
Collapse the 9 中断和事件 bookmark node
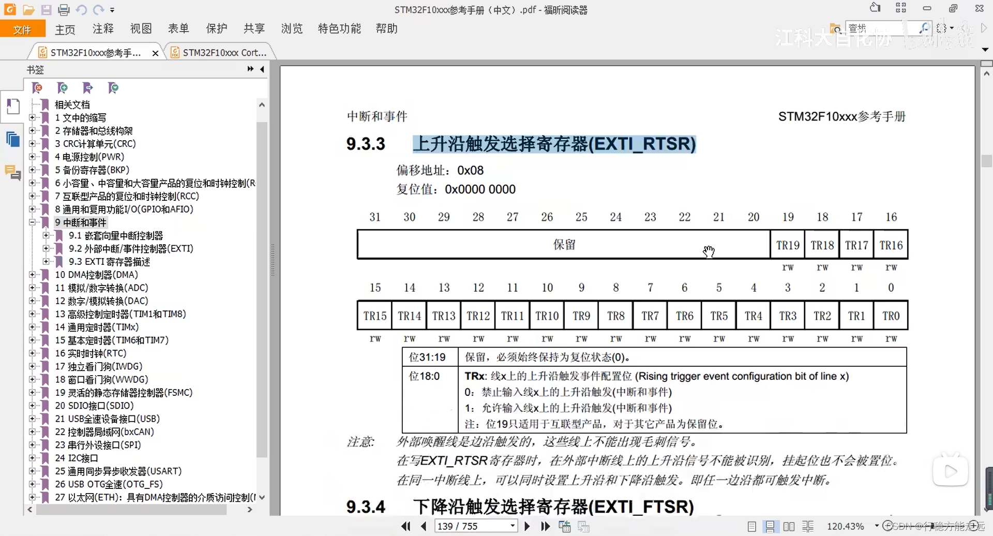pos(32,222)
